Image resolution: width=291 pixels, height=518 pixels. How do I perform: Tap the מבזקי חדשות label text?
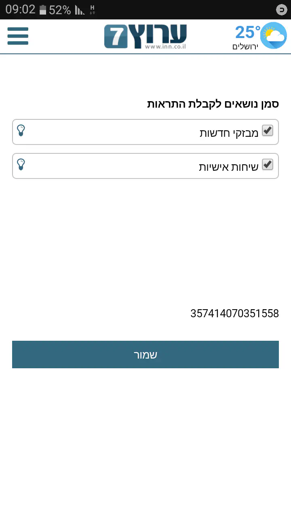click(229, 133)
